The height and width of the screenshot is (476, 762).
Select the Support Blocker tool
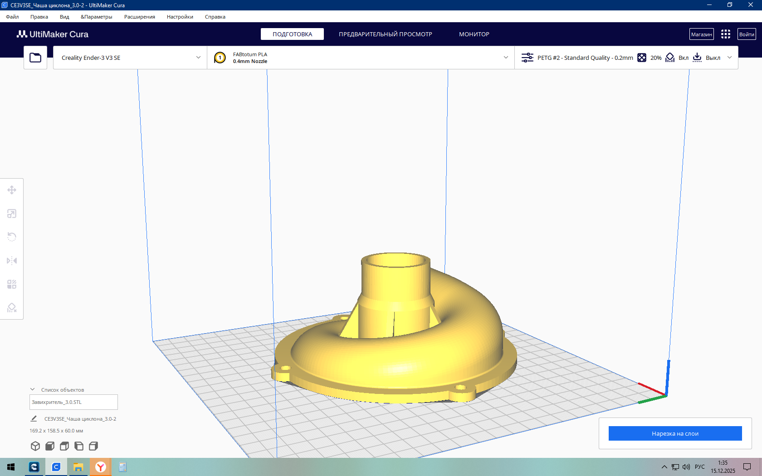tap(12, 308)
